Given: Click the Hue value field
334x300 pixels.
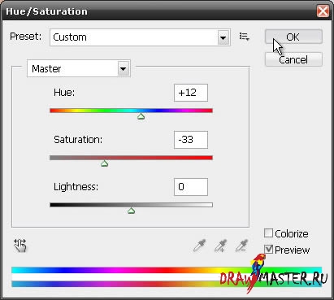Looking at the screenshot, I should pos(191,93).
